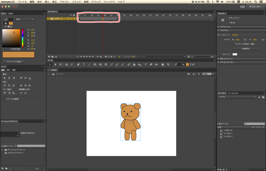The width and height of the screenshot is (266, 171).
Task: Open the アニメーター workspace dropdown
Action: (256, 7)
